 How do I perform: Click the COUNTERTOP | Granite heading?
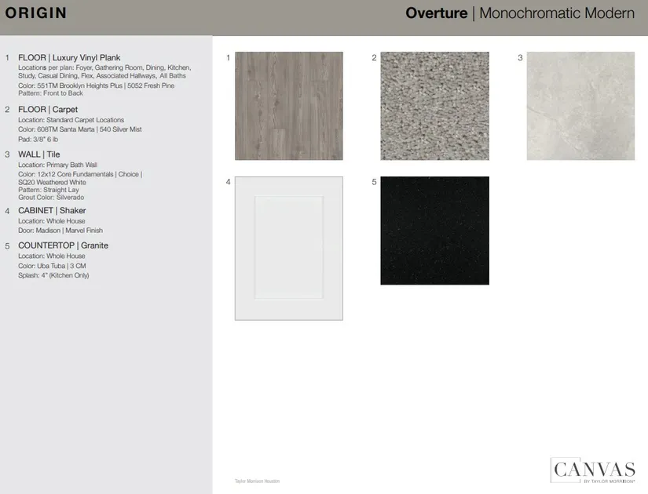pyautogui.click(x=63, y=245)
